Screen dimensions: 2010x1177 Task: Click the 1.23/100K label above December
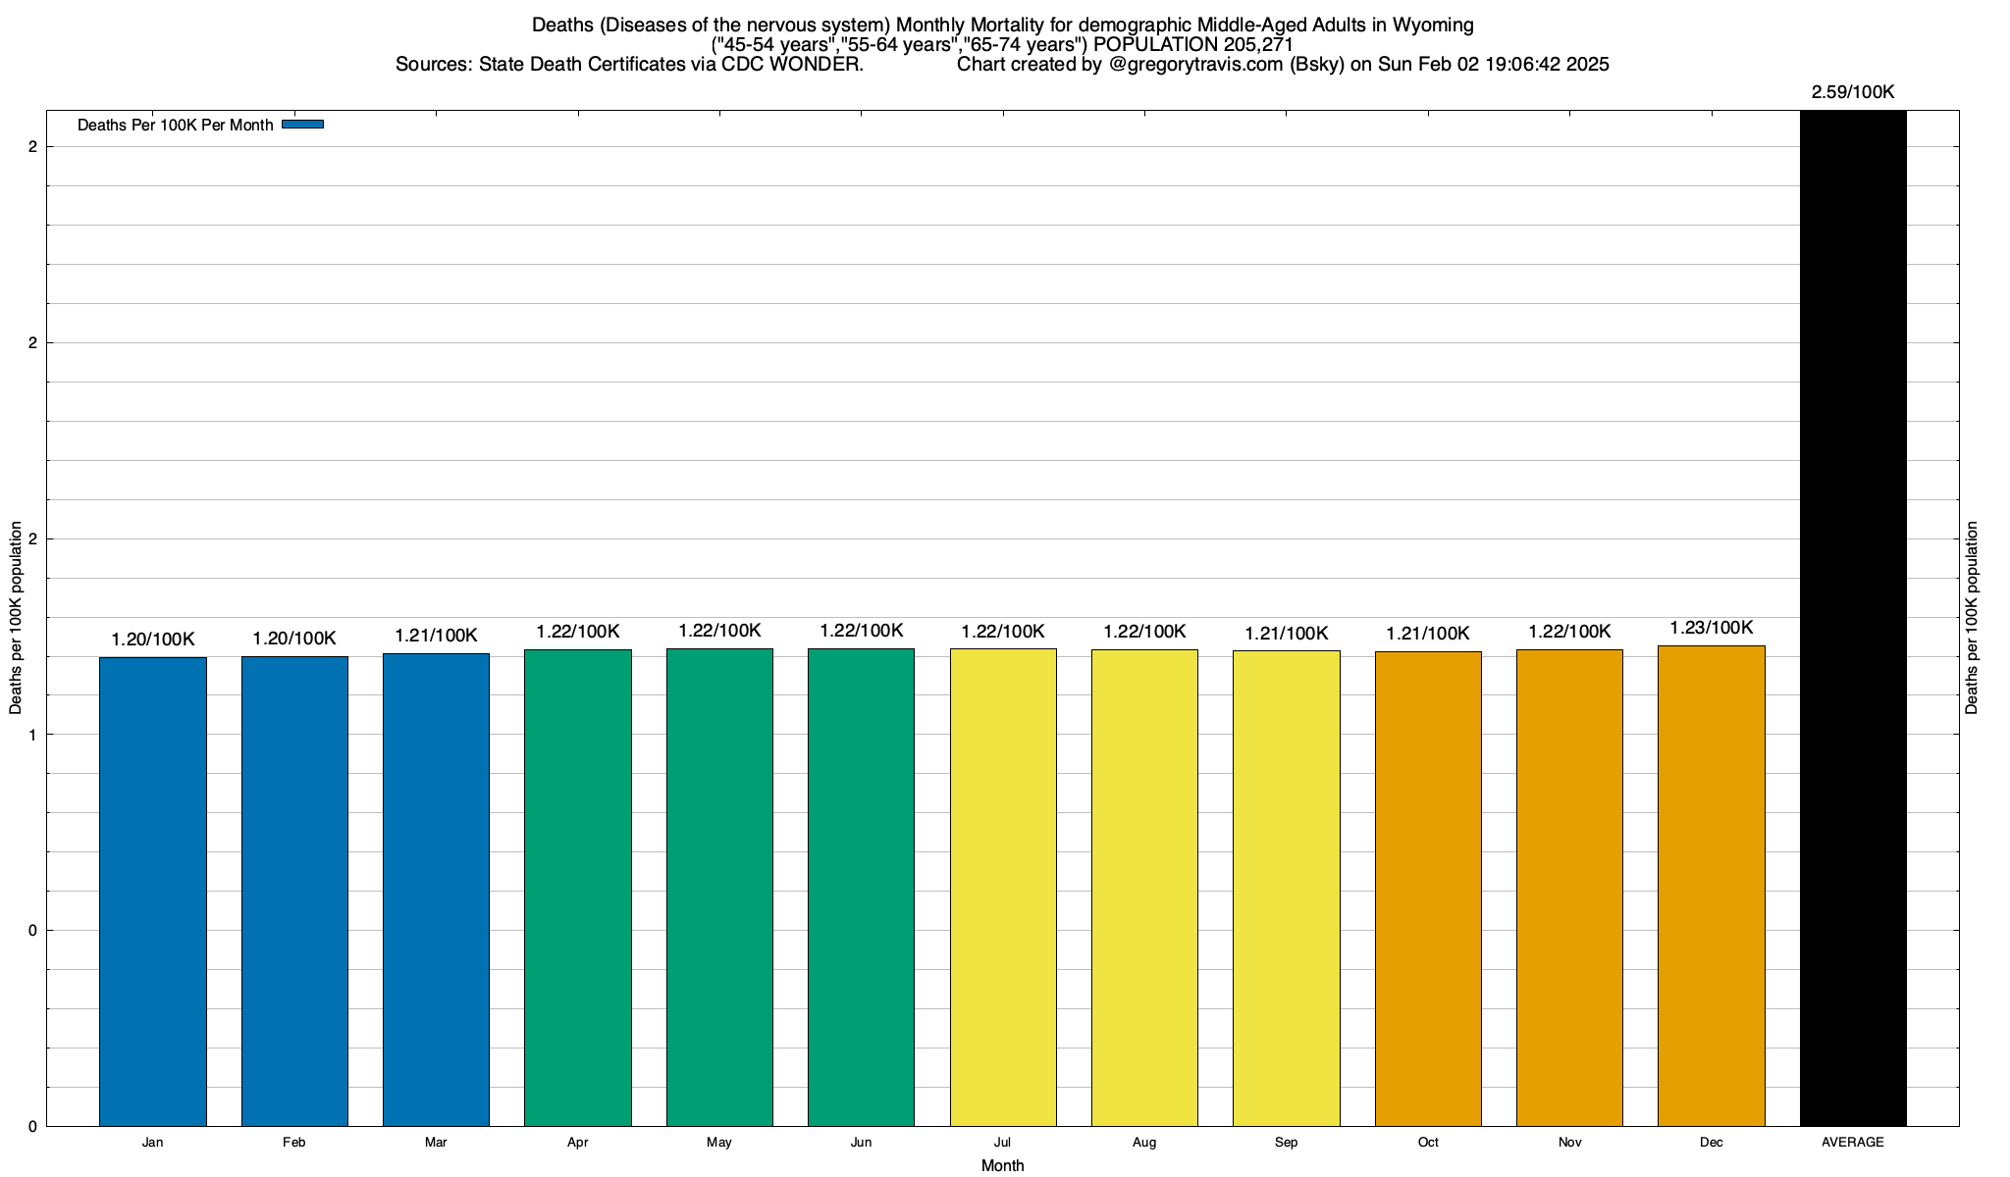point(1711,628)
